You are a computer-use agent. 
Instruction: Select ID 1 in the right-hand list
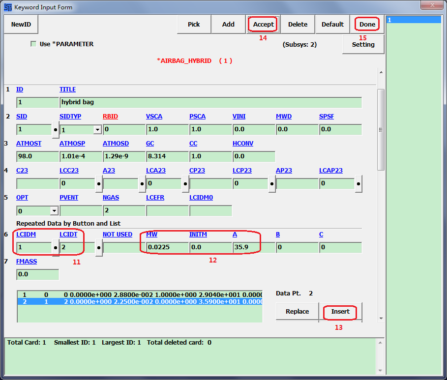(x=414, y=20)
